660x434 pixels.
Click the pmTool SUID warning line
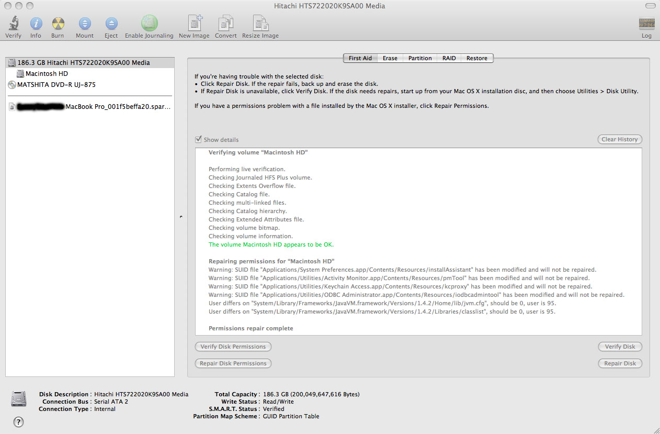click(399, 278)
